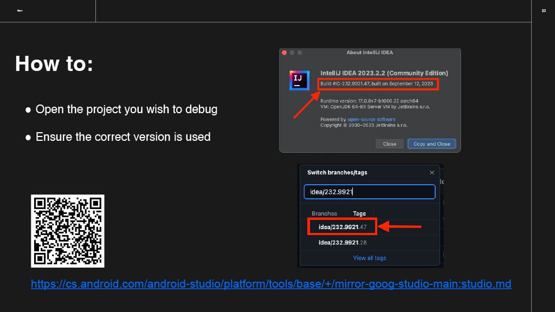
Task: Click the Copy and Close button
Action: pyautogui.click(x=431, y=144)
